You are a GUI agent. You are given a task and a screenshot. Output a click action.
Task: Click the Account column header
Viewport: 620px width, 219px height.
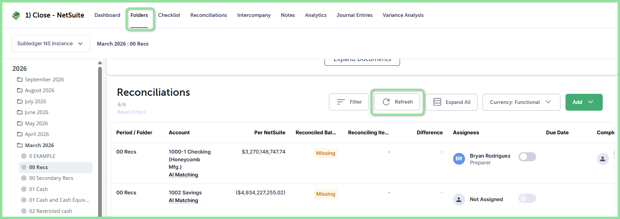pyautogui.click(x=179, y=133)
